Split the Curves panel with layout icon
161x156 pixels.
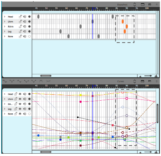pyautogui.click(x=143, y=81)
